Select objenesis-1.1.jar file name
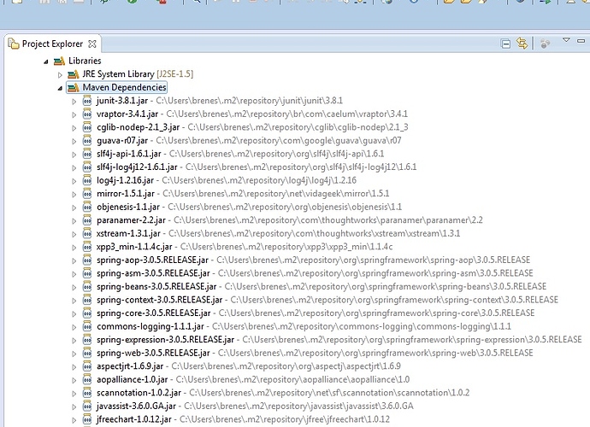Image resolution: width=590 pixels, height=427 pixels. 128,207
